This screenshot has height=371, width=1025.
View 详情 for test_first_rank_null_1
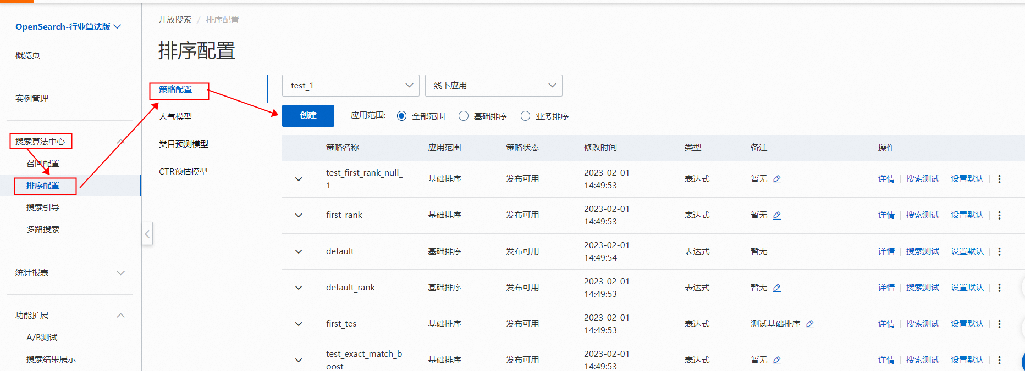(886, 179)
